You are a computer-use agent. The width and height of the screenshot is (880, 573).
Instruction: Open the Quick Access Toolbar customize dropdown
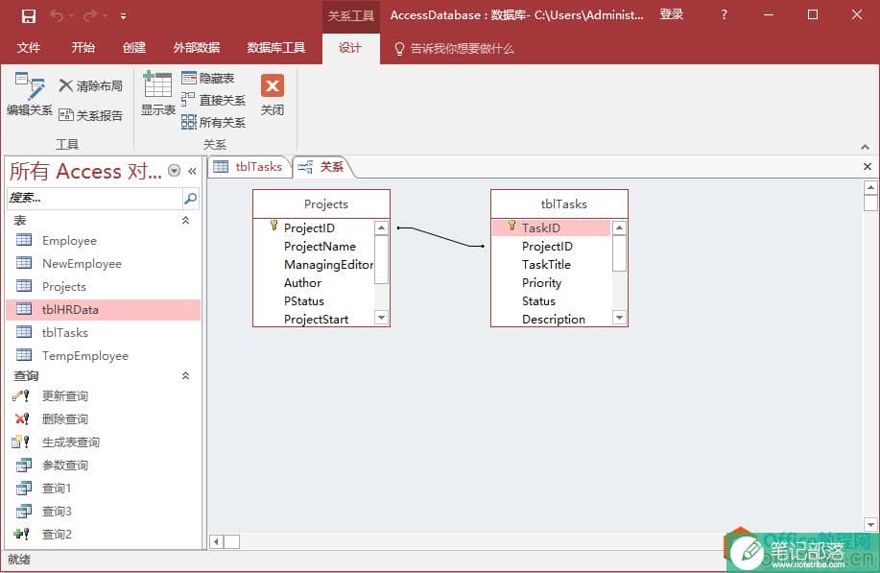pyautogui.click(x=123, y=16)
